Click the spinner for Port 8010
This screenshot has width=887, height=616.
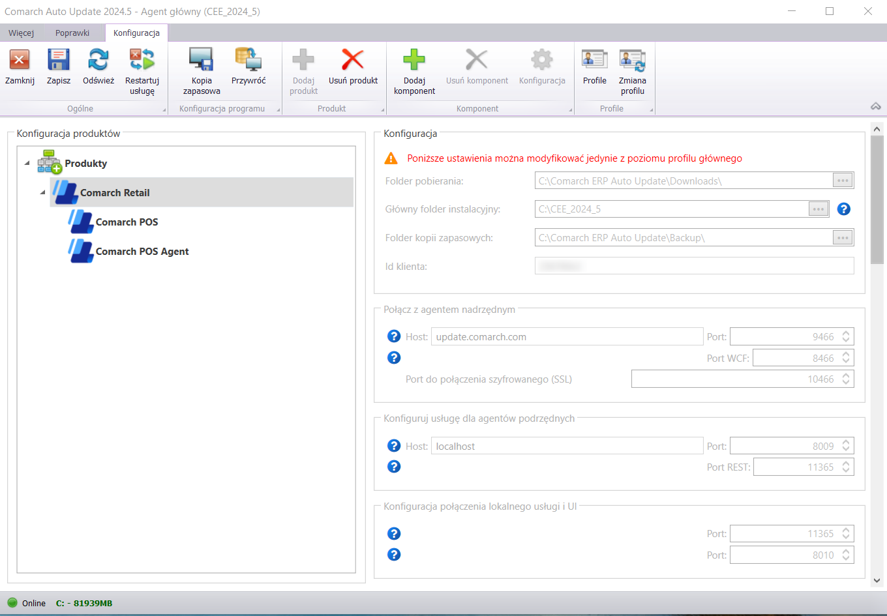coord(846,555)
